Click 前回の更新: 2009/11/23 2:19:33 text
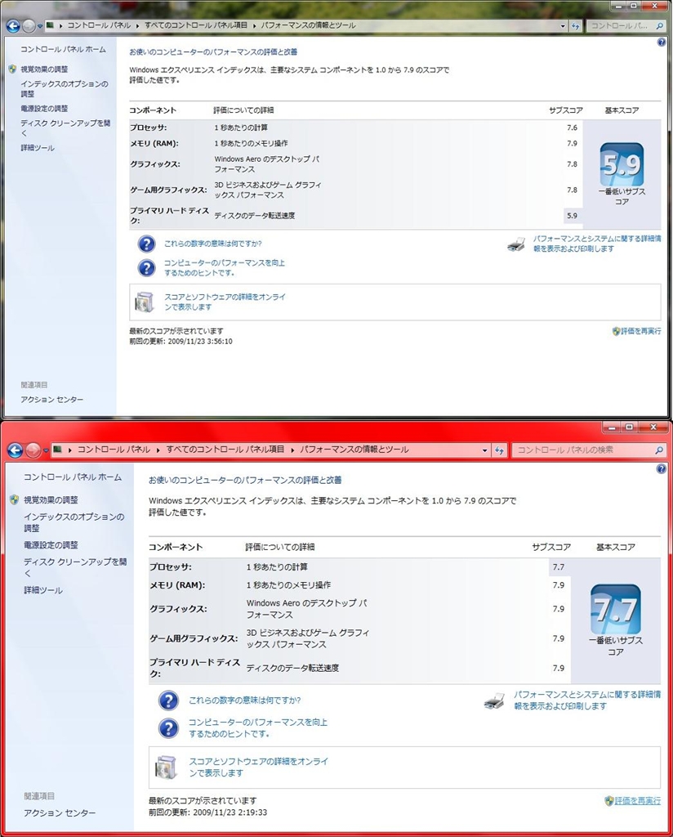Screen dimensions: 673x837 [208, 812]
